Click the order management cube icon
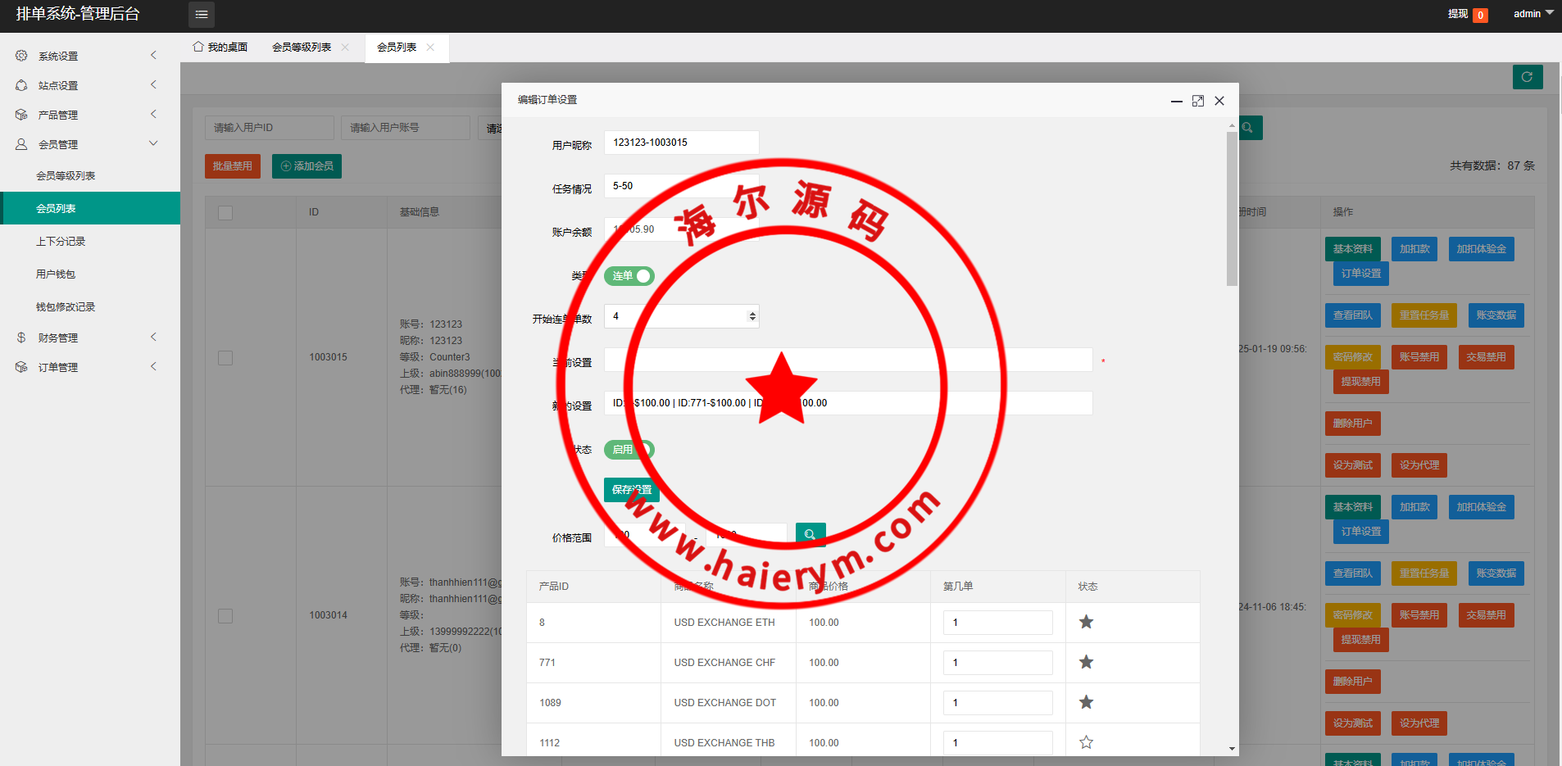Viewport: 1562px width, 766px height. coord(21,367)
